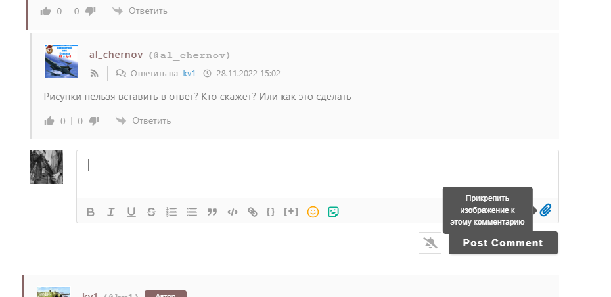
Task: Apply strikethrough formatting in comment editor
Action: tap(151, 212)
